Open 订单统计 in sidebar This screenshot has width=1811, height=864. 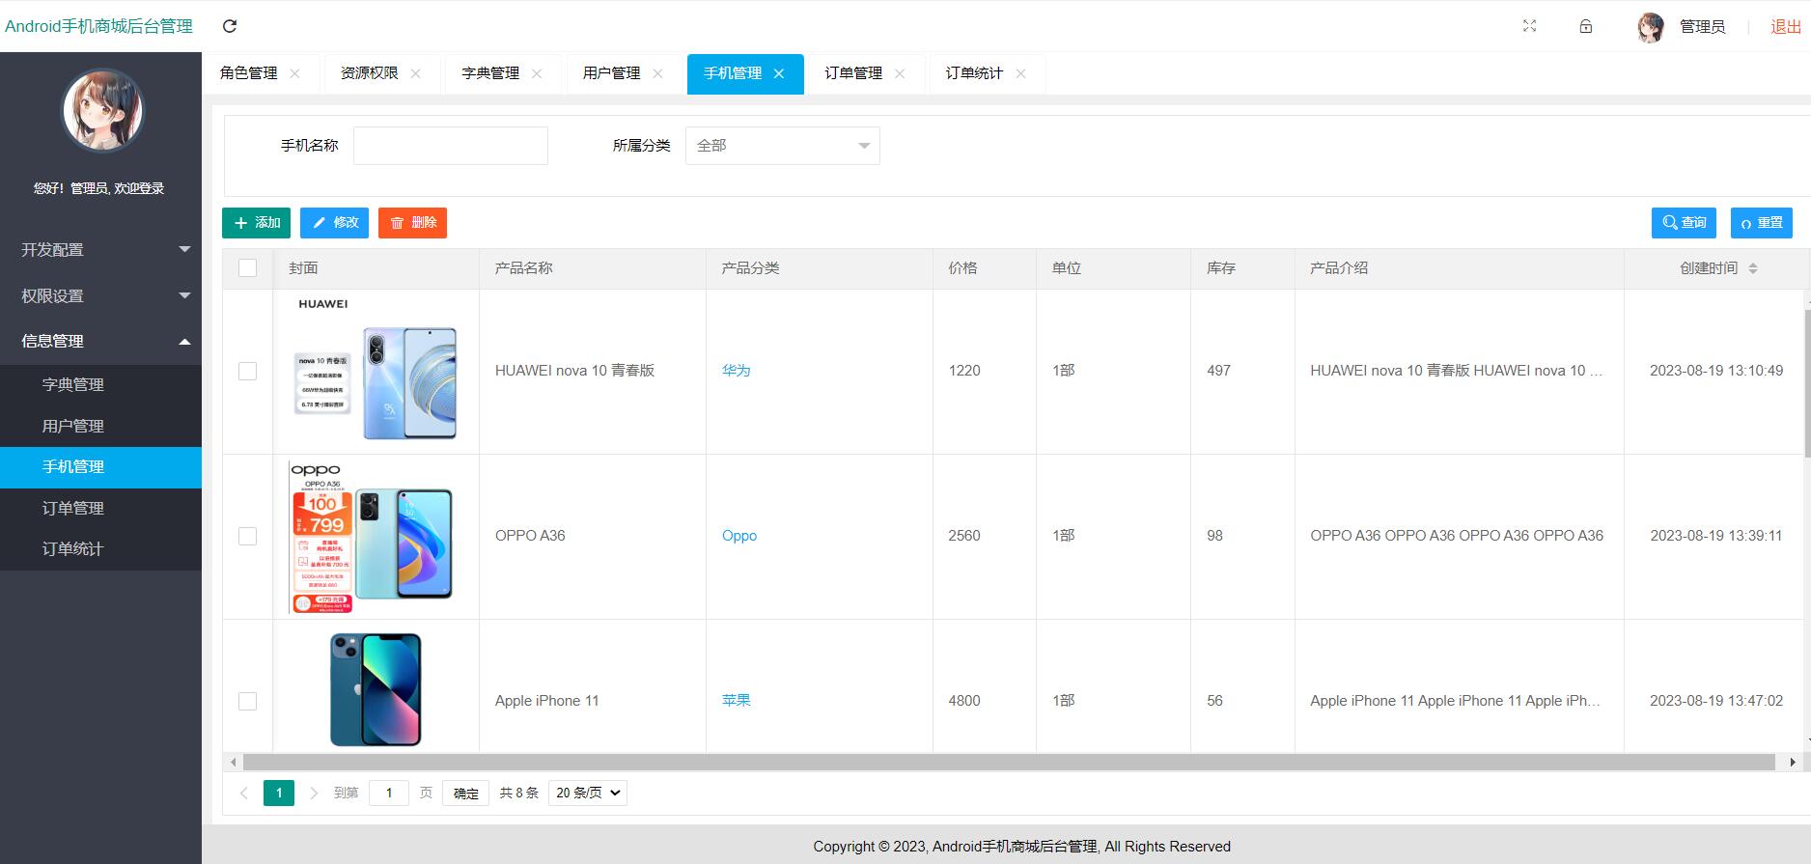pos(100,548)
